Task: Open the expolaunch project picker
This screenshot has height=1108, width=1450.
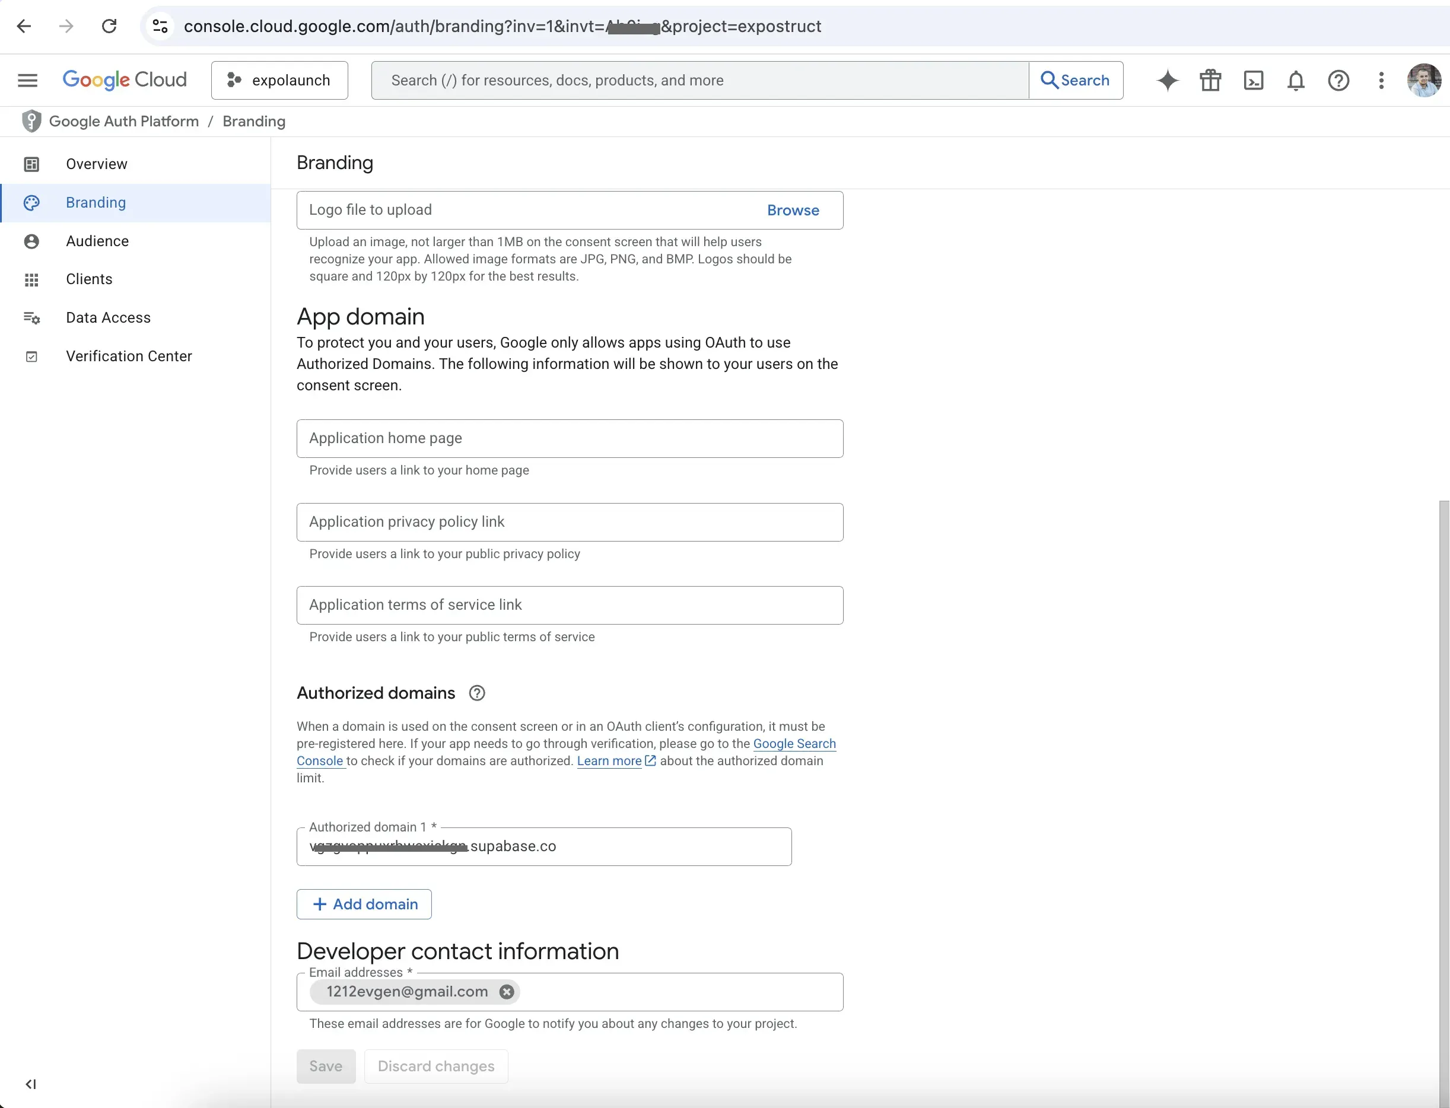Action: click(279, 81)
